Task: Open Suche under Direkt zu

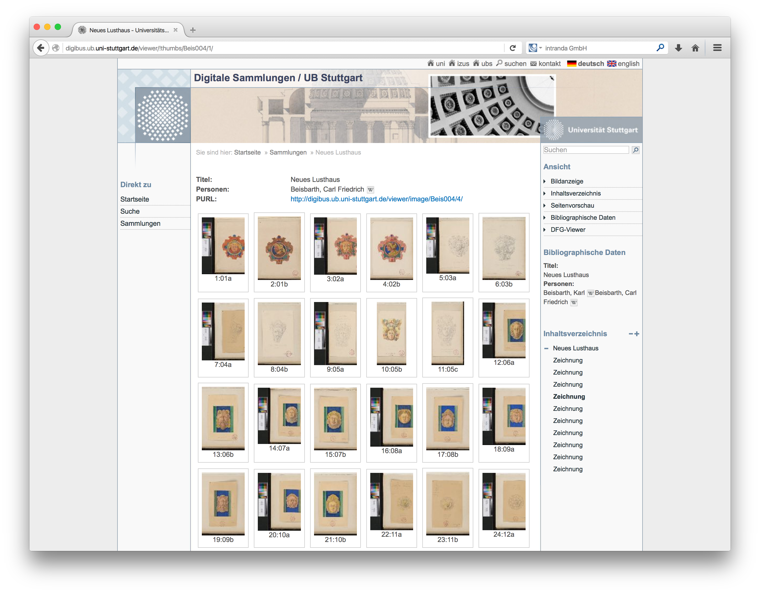Action: (x=130, y=212)
